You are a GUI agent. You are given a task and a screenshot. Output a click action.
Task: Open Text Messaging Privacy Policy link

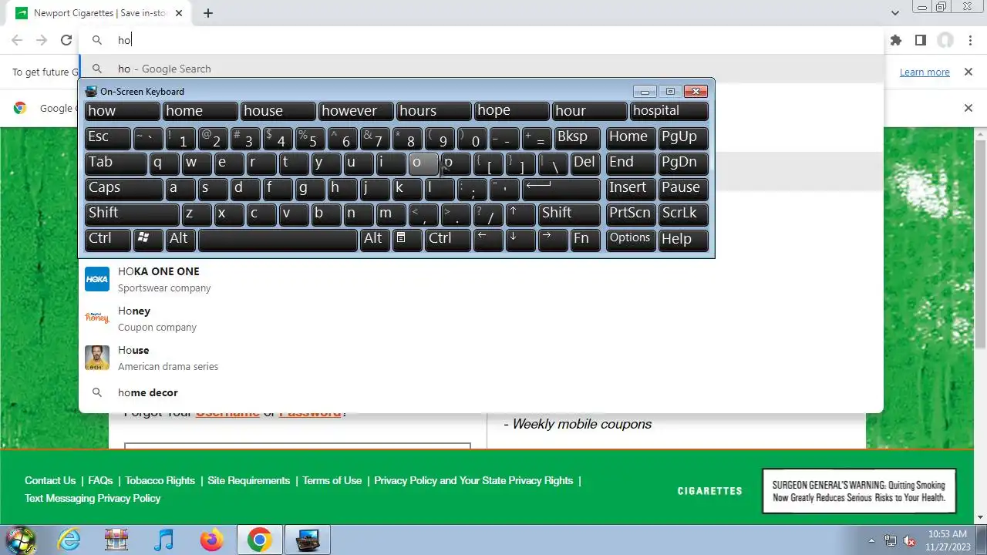pos(93,498)
